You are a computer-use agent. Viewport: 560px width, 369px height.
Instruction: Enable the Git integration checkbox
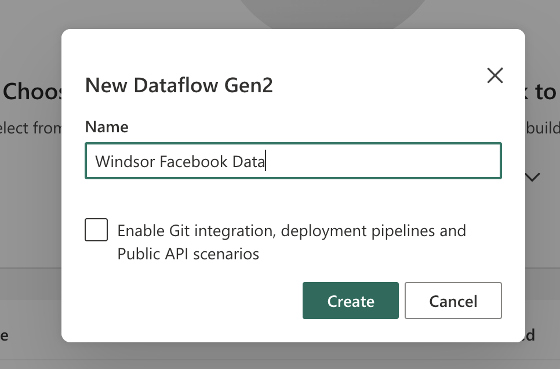(x=96, y=230)
